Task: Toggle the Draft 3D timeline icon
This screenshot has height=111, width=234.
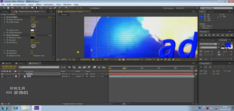Action: coord(74,67)
